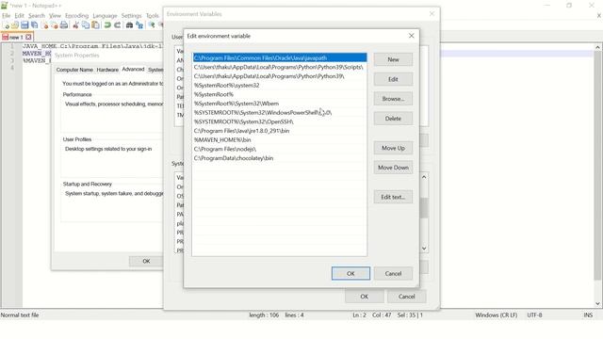This screenshot has width=603, height=339.
Task: Click the New button in Edit environment variable
Action: (x=393, y=59)
